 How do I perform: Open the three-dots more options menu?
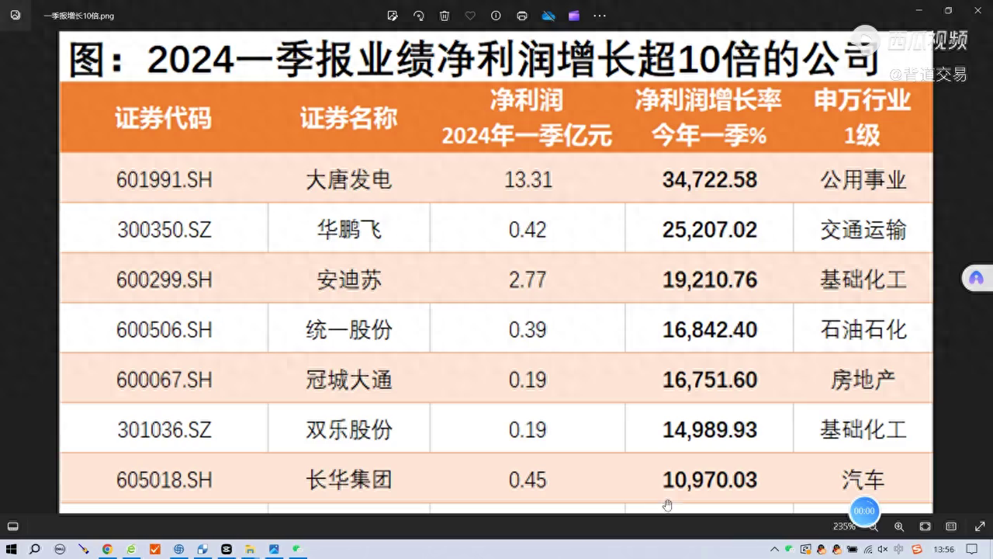[x=600, y=16]
